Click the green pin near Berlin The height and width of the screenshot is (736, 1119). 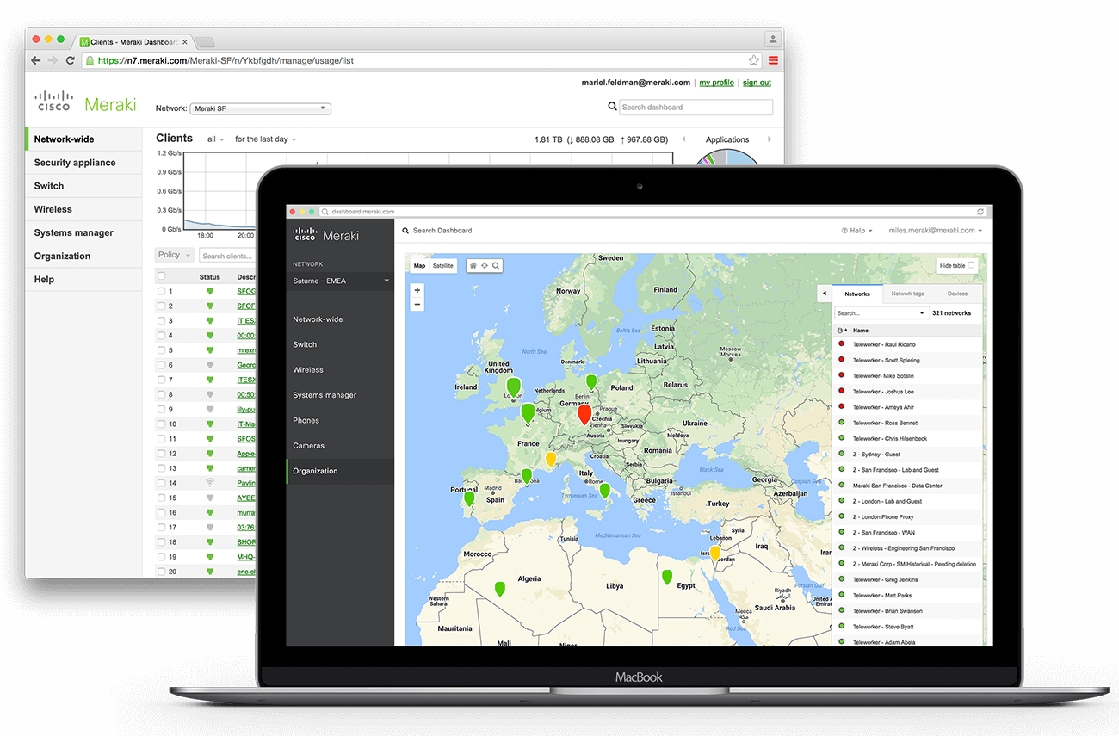591,382
